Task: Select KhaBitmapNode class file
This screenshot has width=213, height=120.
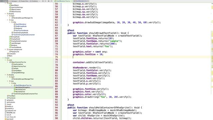Action: (x=20, y=26)
